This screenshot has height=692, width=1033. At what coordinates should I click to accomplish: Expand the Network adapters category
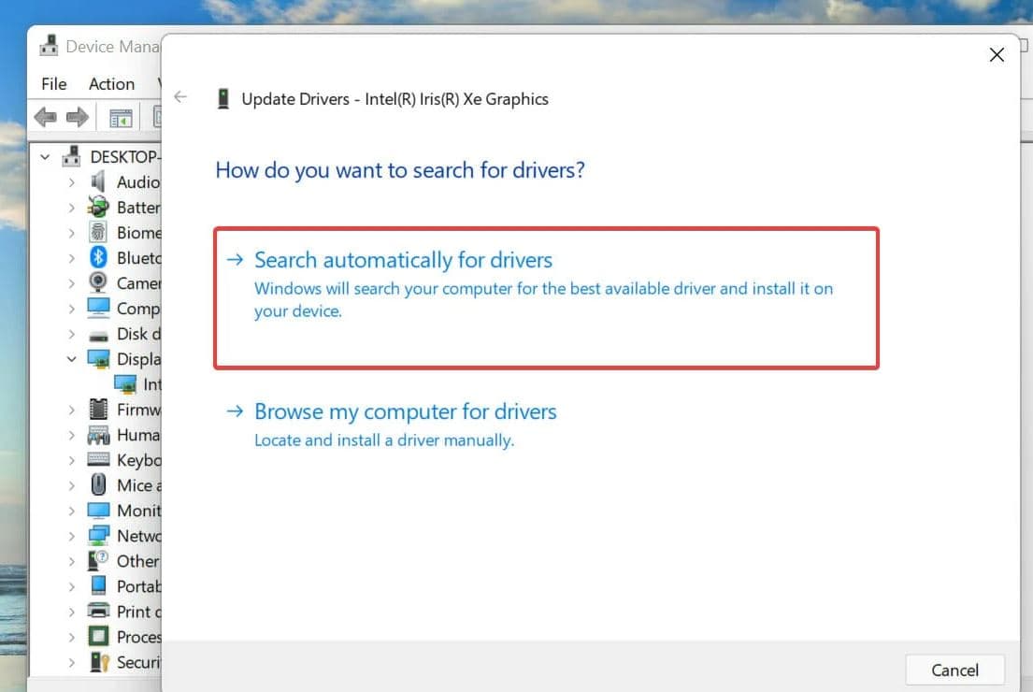(x=71, y=536)
